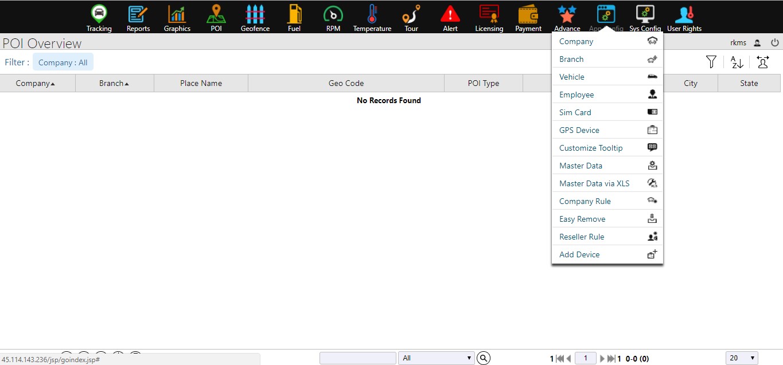Open the Tracking module icon

click(x=99, y=14)
